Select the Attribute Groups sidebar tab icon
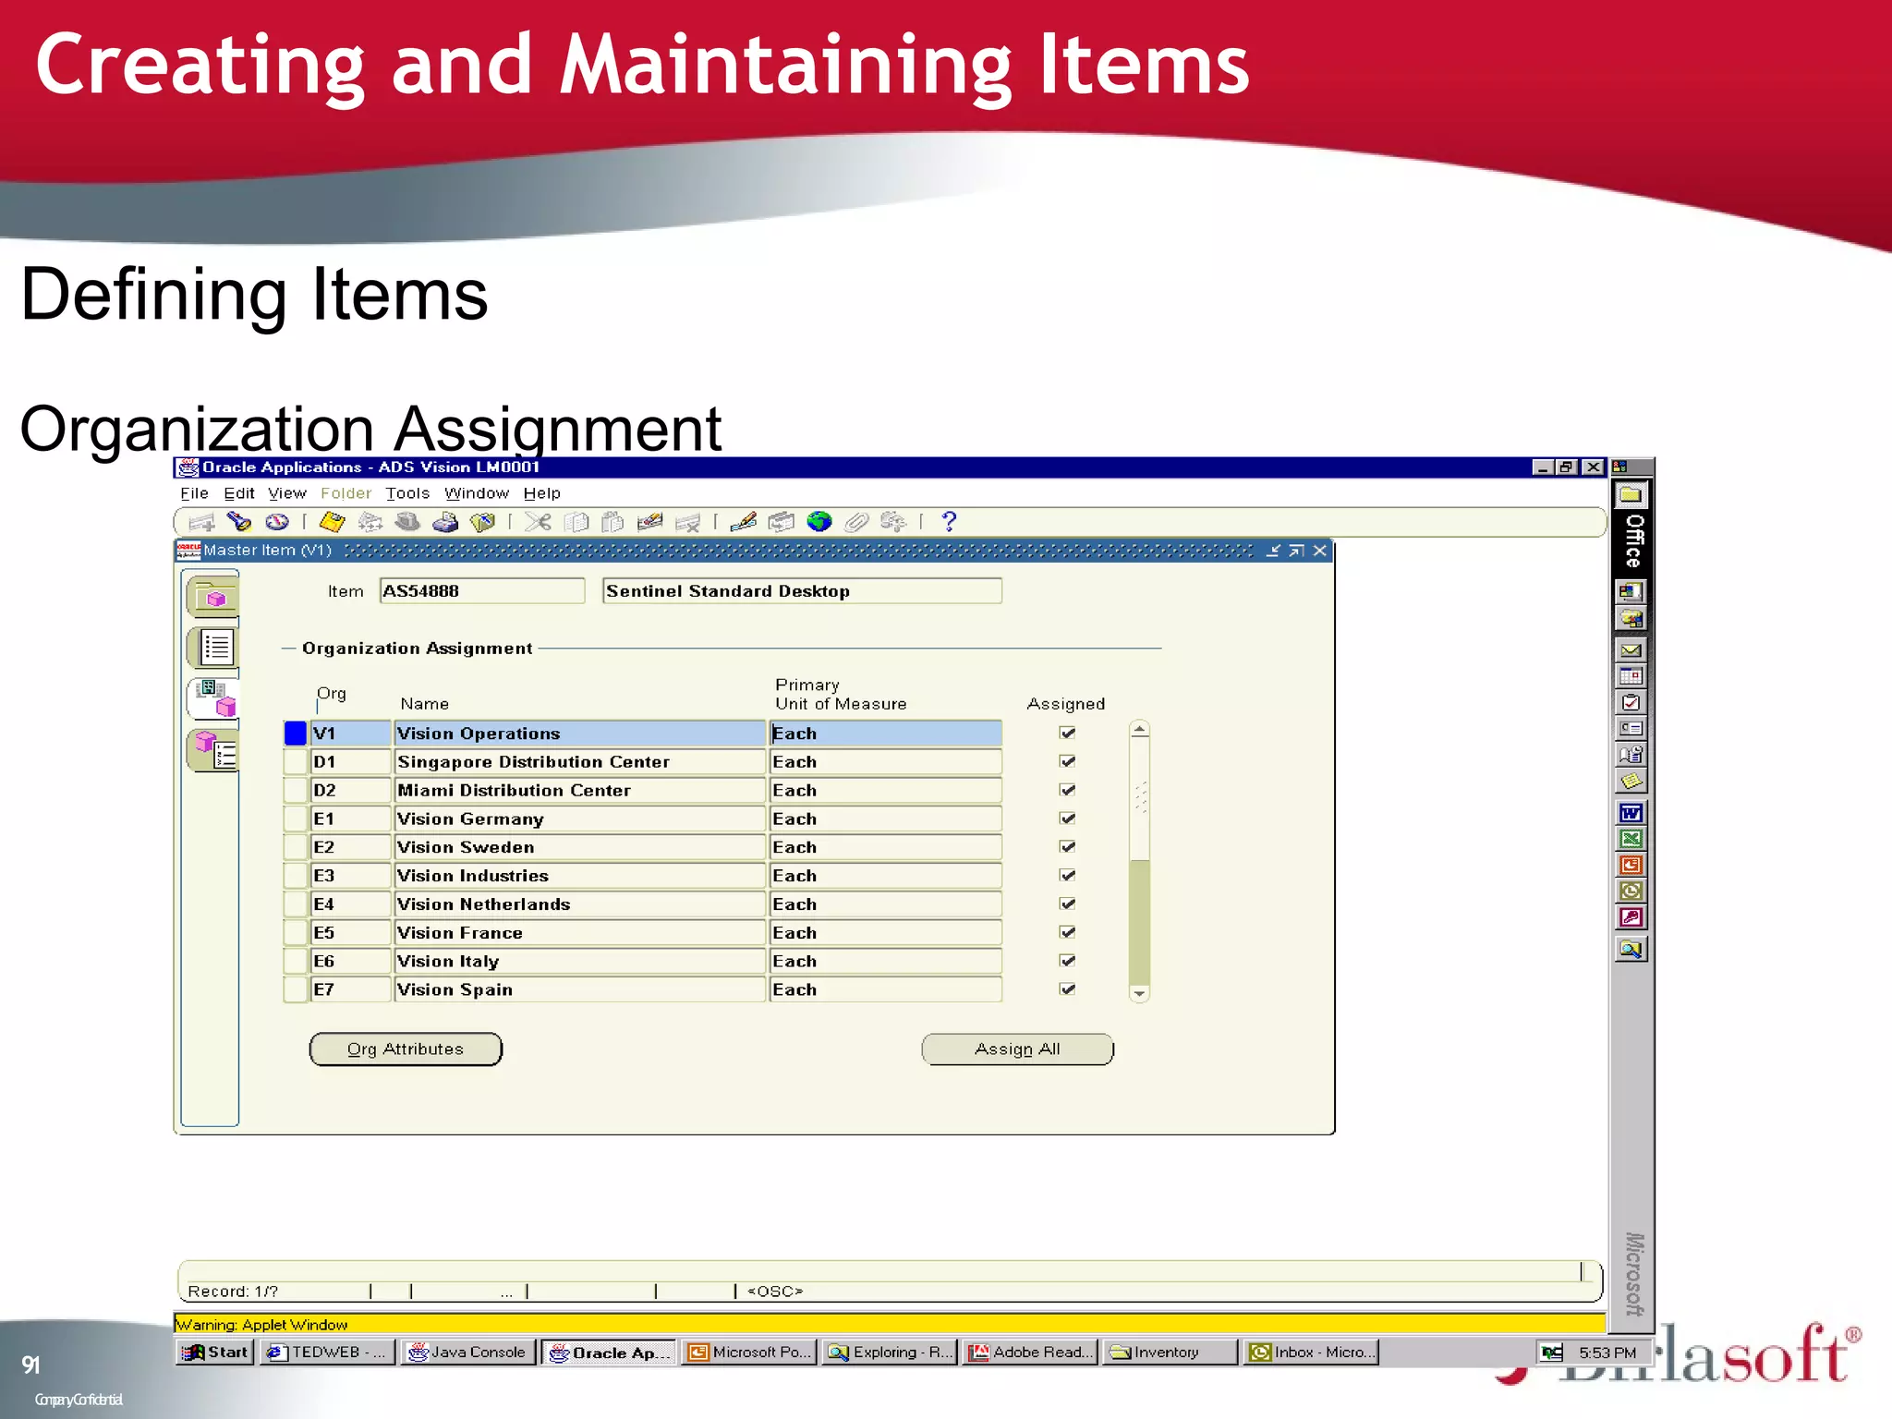This screenshot has height=1419, width=1892. (x=213, y=597)
